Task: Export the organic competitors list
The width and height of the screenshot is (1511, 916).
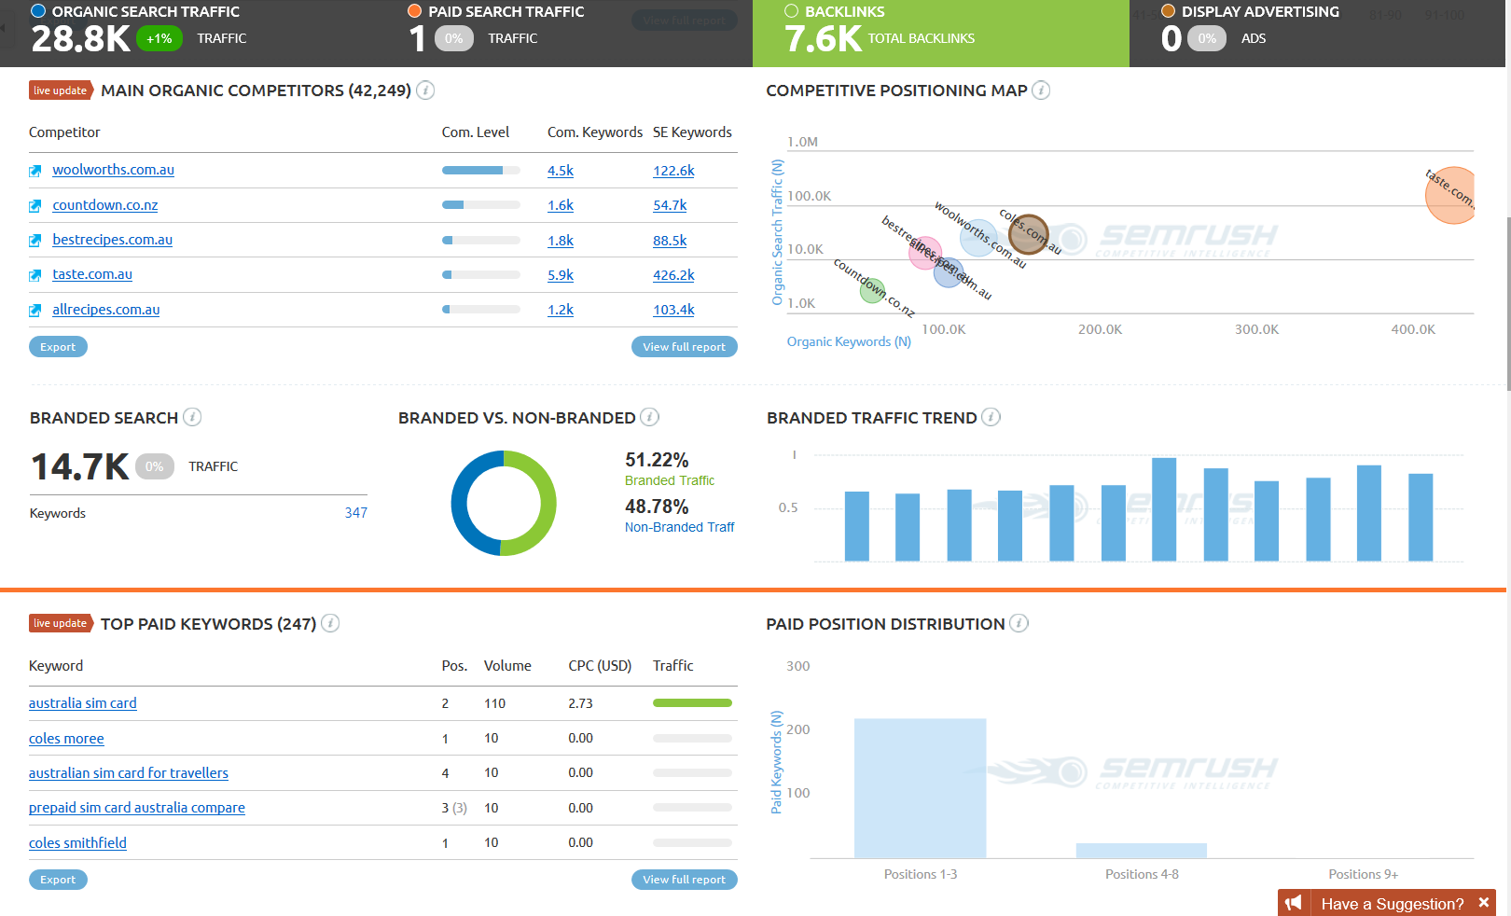Action: (x=58, y=347)
